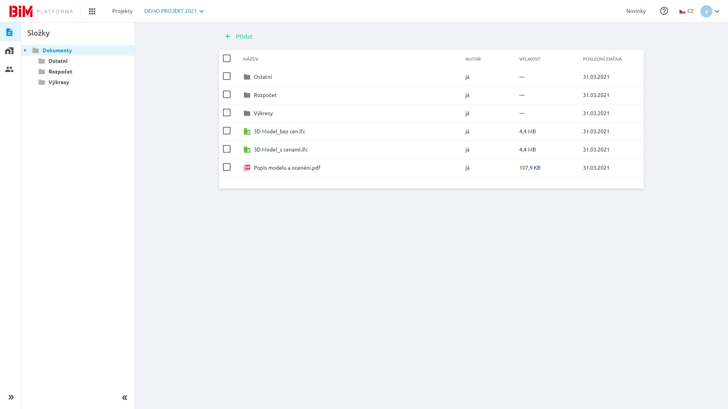Click the Přidat add button
Screen dimensions: 728x409
click(239, 36)
